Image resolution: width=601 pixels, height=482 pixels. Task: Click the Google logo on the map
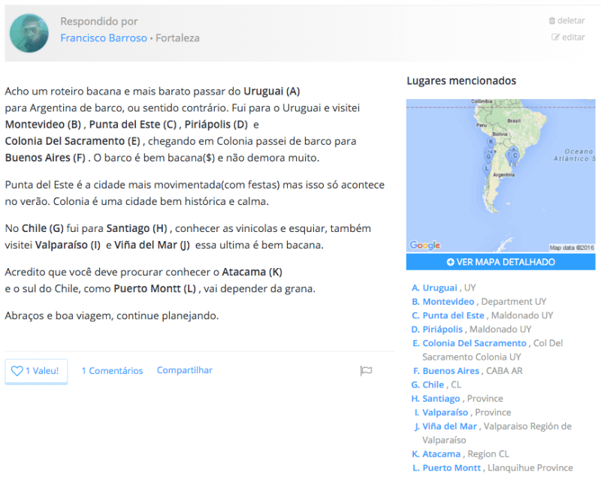[426, 244]
